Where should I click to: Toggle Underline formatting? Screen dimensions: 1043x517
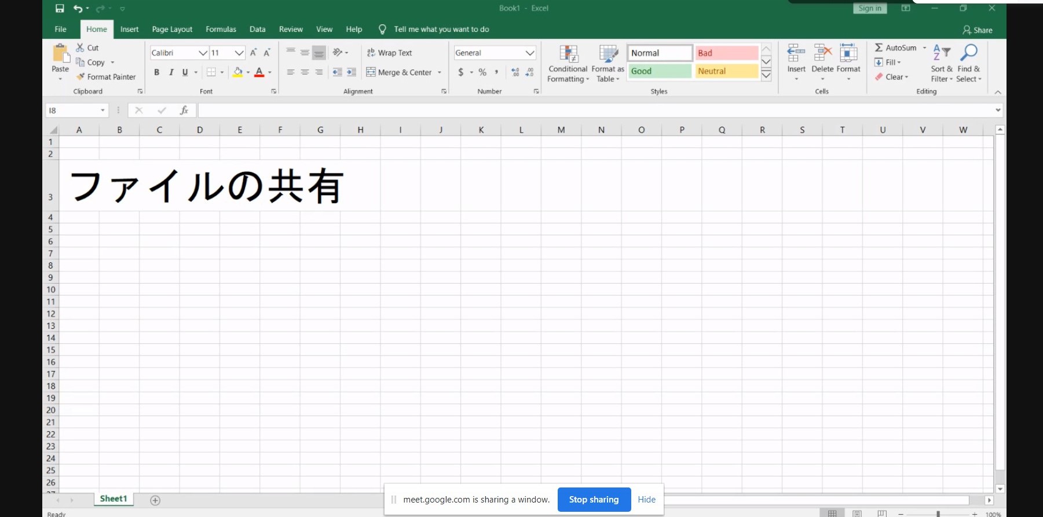[x=185, y=72]
